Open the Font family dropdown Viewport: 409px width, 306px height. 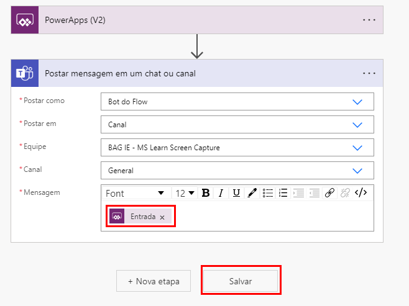136,193
